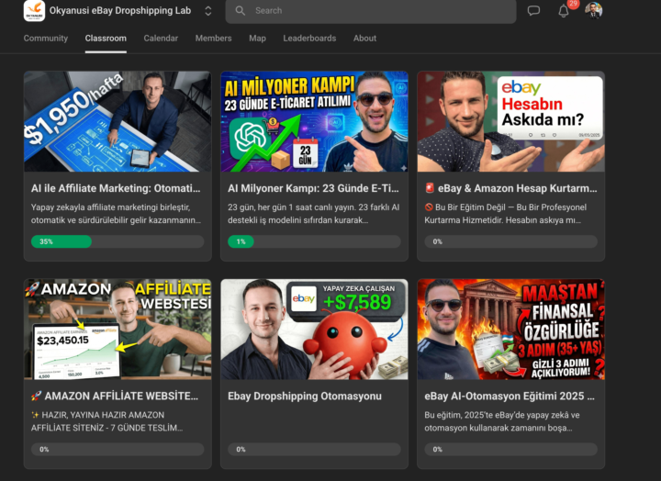Click the red siren emoji icon

pos(430,188)
